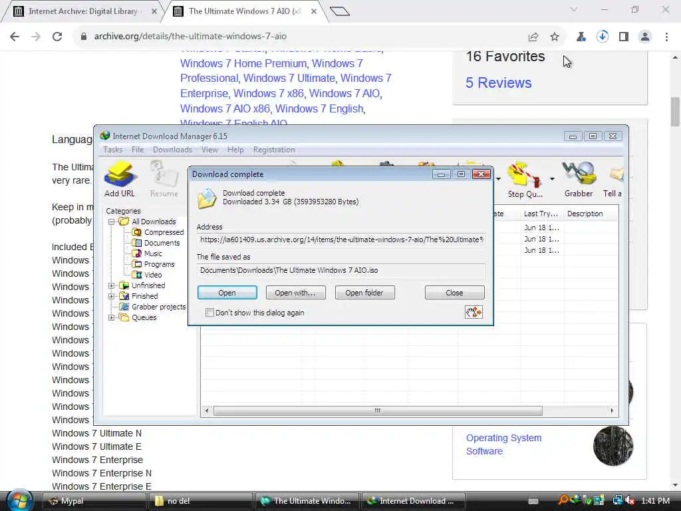Click the file saved as path field
Screen dimensions: 681x511
[341, 270]
